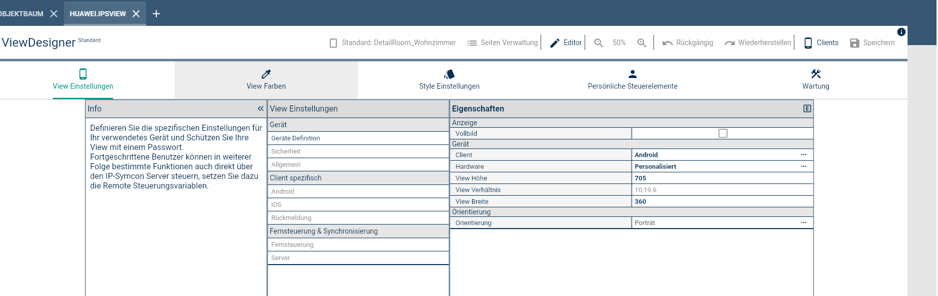
Task: Click the info icon at top right
Action: click(901, 32)
